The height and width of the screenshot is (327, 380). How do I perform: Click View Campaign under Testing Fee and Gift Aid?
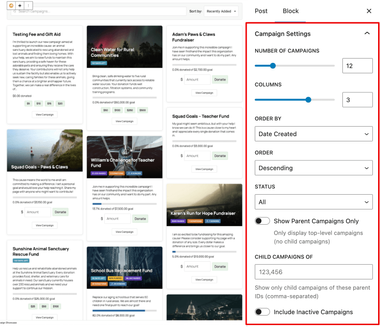[x=45, y=115]
